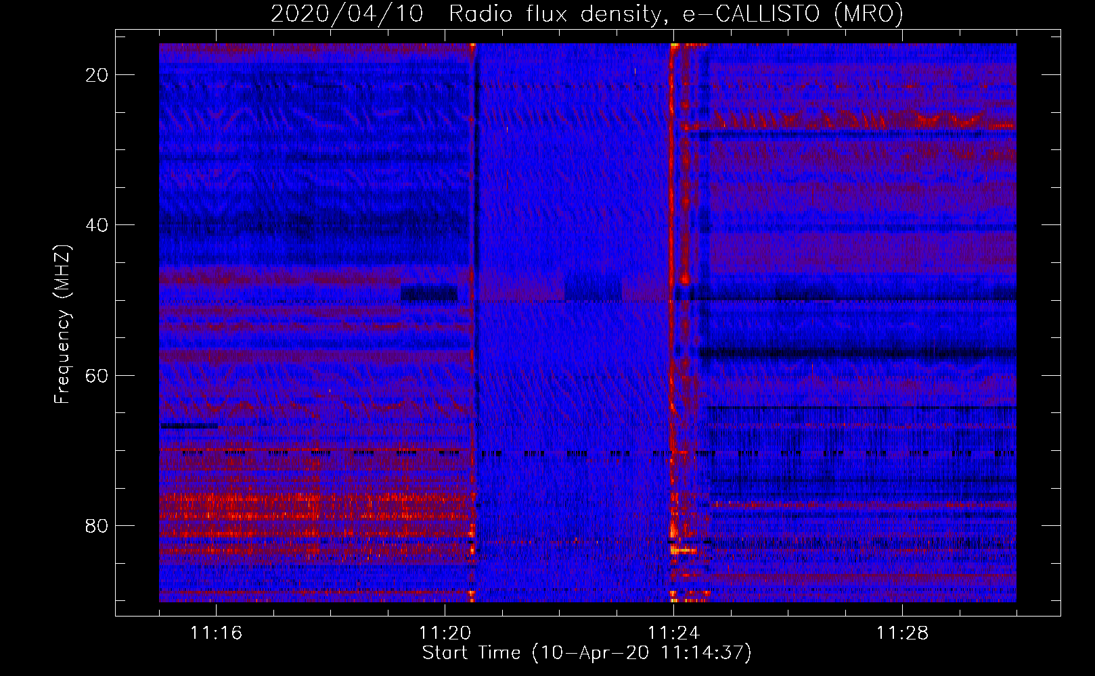
Task: Click the Start Time axis caption
Action: 587,653
